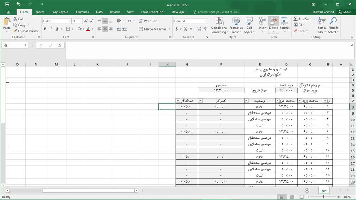Open filter dropdown for اضافه کار column
Viewport: 356px width, 200px height.
click(178, 101)
